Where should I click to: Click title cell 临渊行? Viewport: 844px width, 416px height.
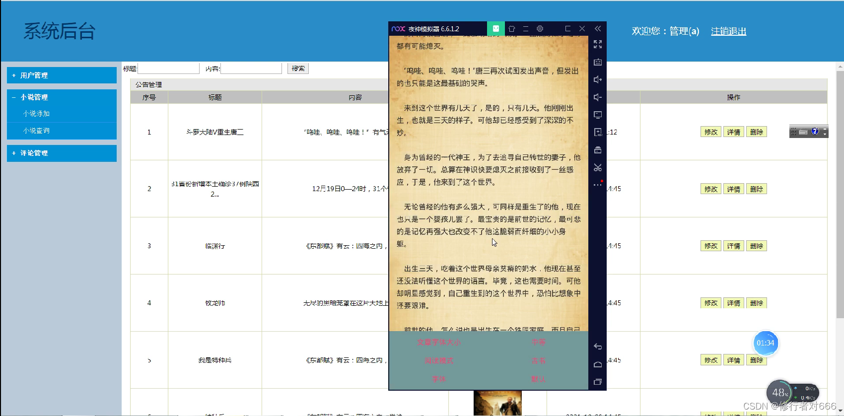tap(215, 246)
